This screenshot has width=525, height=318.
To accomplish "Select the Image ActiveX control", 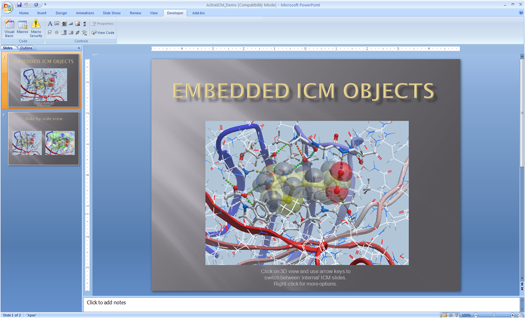I will 78,24.
